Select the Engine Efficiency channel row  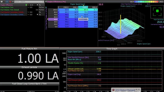(22, 5)
